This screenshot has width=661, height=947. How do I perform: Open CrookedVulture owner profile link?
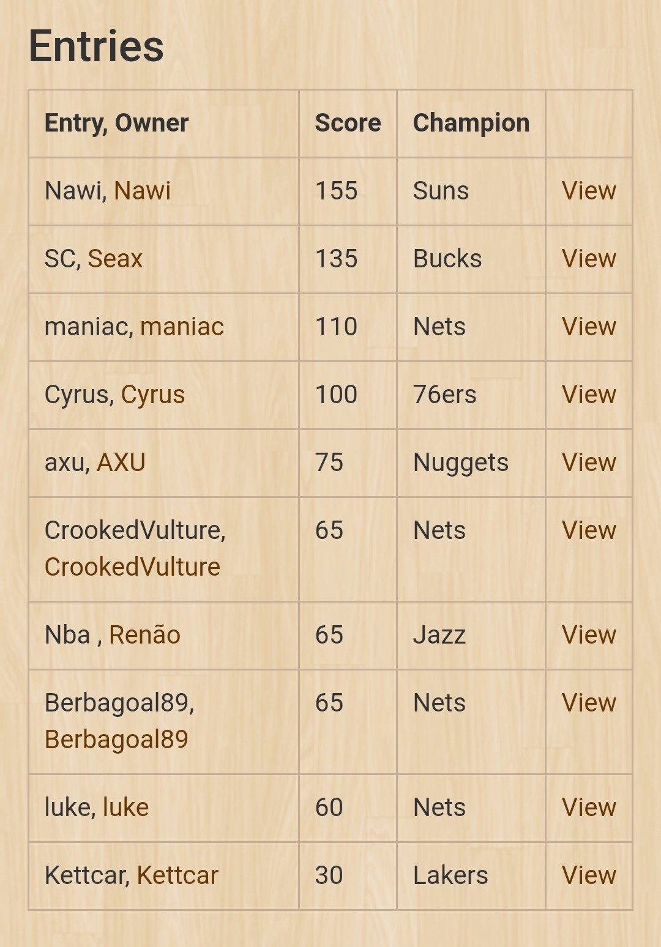pyautogui.click(x=132, y=567)
